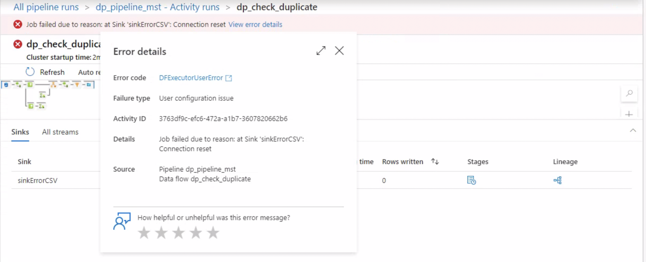Open the View error details link
The width and height of the screenshot is (646, 262).
pos(255,24)
